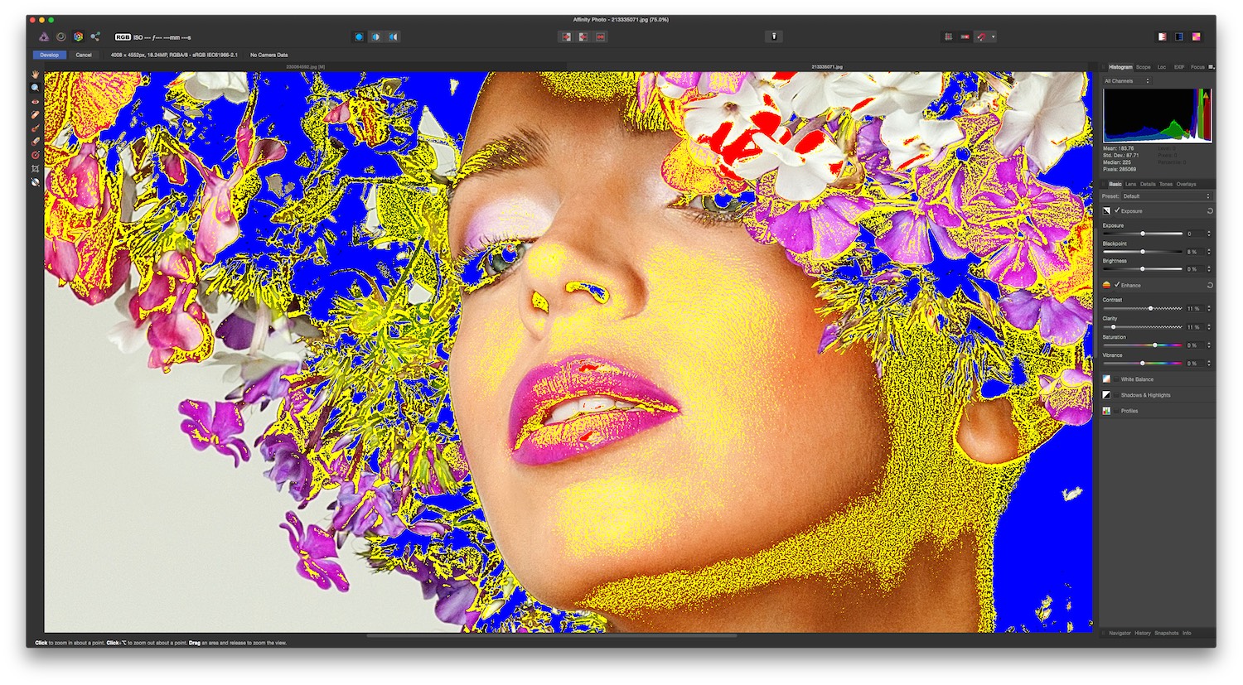Choose the split view mode icon
The height and width of the screenshot is (685, 1243).
[376, 36]
